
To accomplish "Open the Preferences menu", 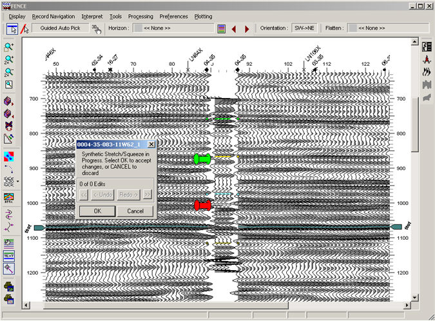I will coord(173,17).
